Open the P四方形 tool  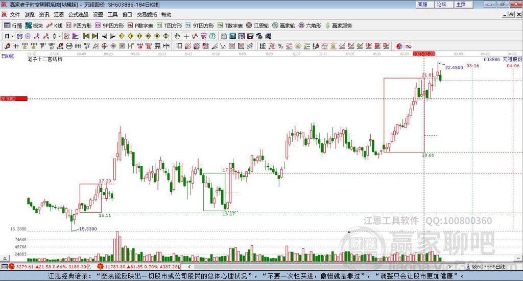pyautogui.click(x=79, y=25)
